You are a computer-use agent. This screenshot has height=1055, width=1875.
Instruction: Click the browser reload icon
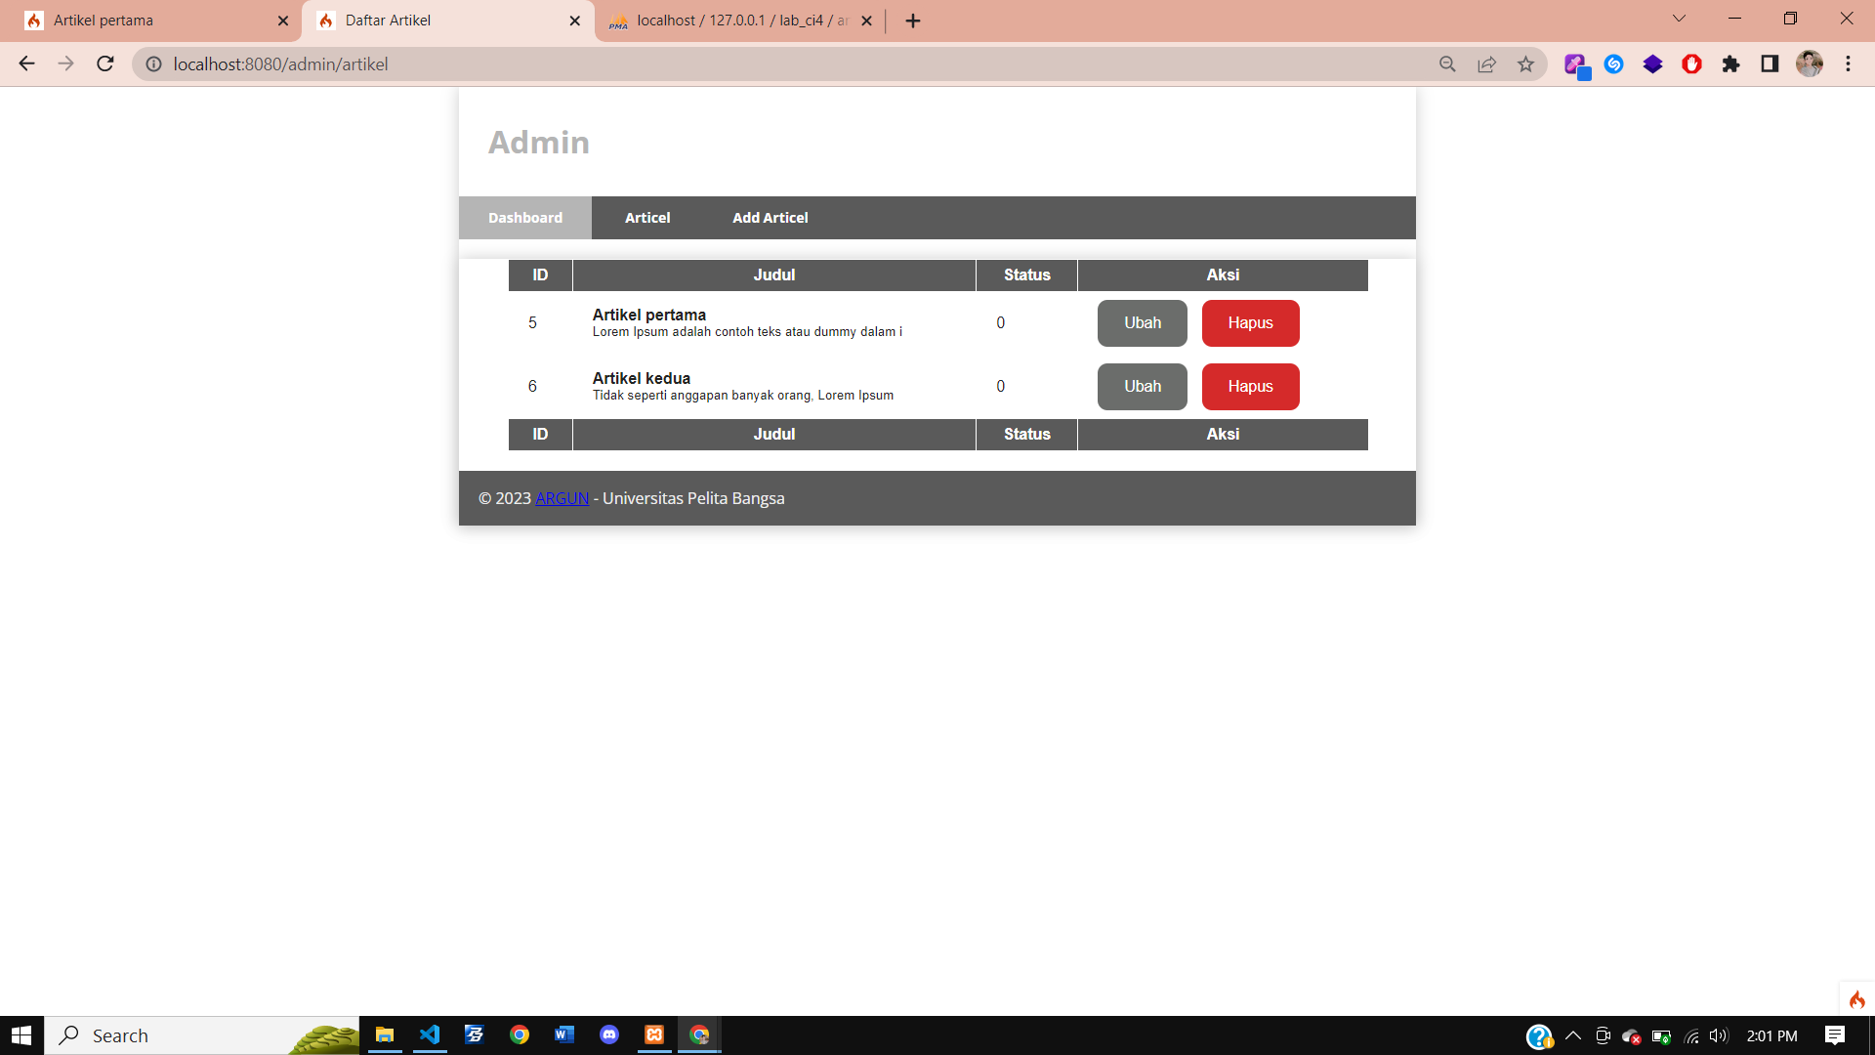(x=105, y=64)
